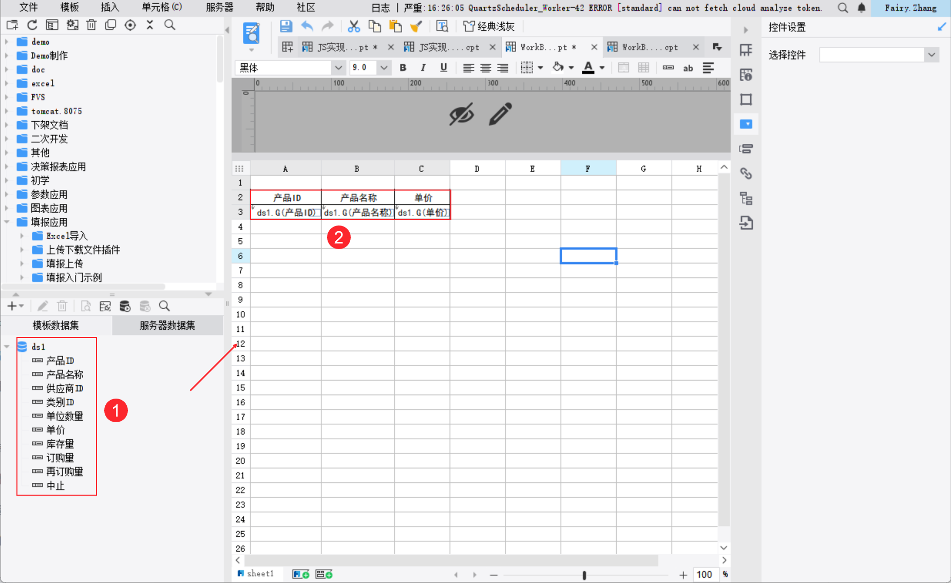The height and width of the screenshot is (583, 951).
Task: Open 日志 log link
Action: [381, 8]
